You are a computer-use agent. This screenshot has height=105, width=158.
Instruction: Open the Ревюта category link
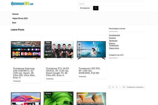pos(112,43)
